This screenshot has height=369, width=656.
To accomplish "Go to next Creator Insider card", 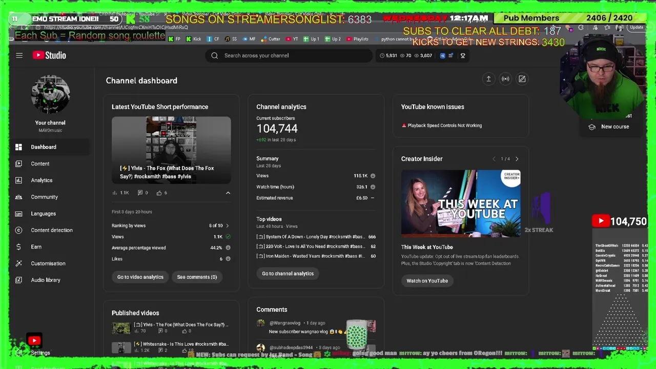I will 517,159.
